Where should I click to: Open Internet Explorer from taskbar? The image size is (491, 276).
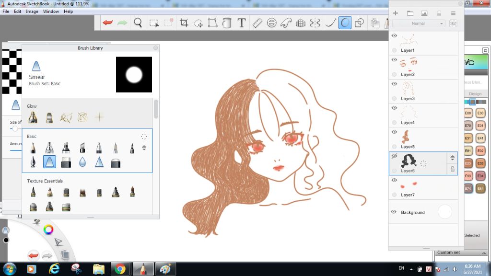point(54,269)
